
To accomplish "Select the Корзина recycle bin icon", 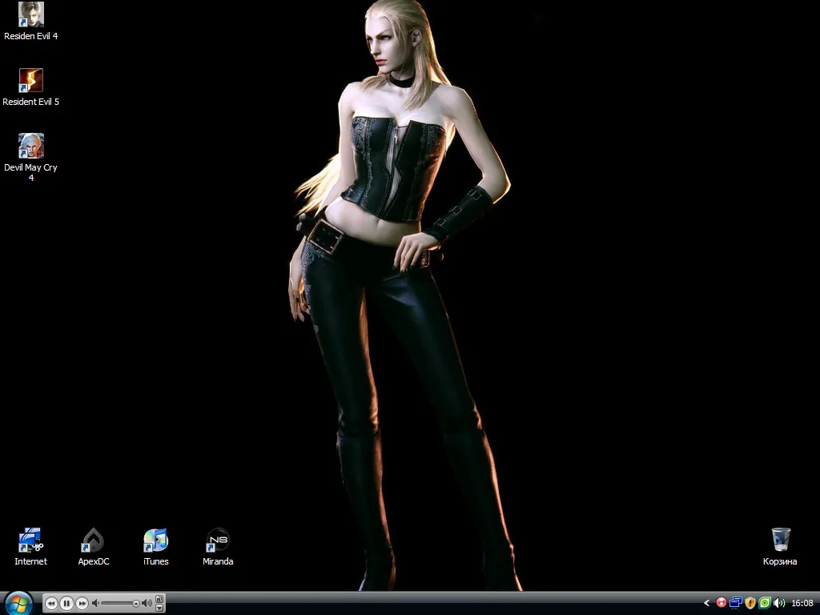I will (780, 546).
